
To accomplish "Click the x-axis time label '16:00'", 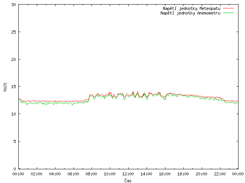I will pyautogui.click(x=165, y=174).
